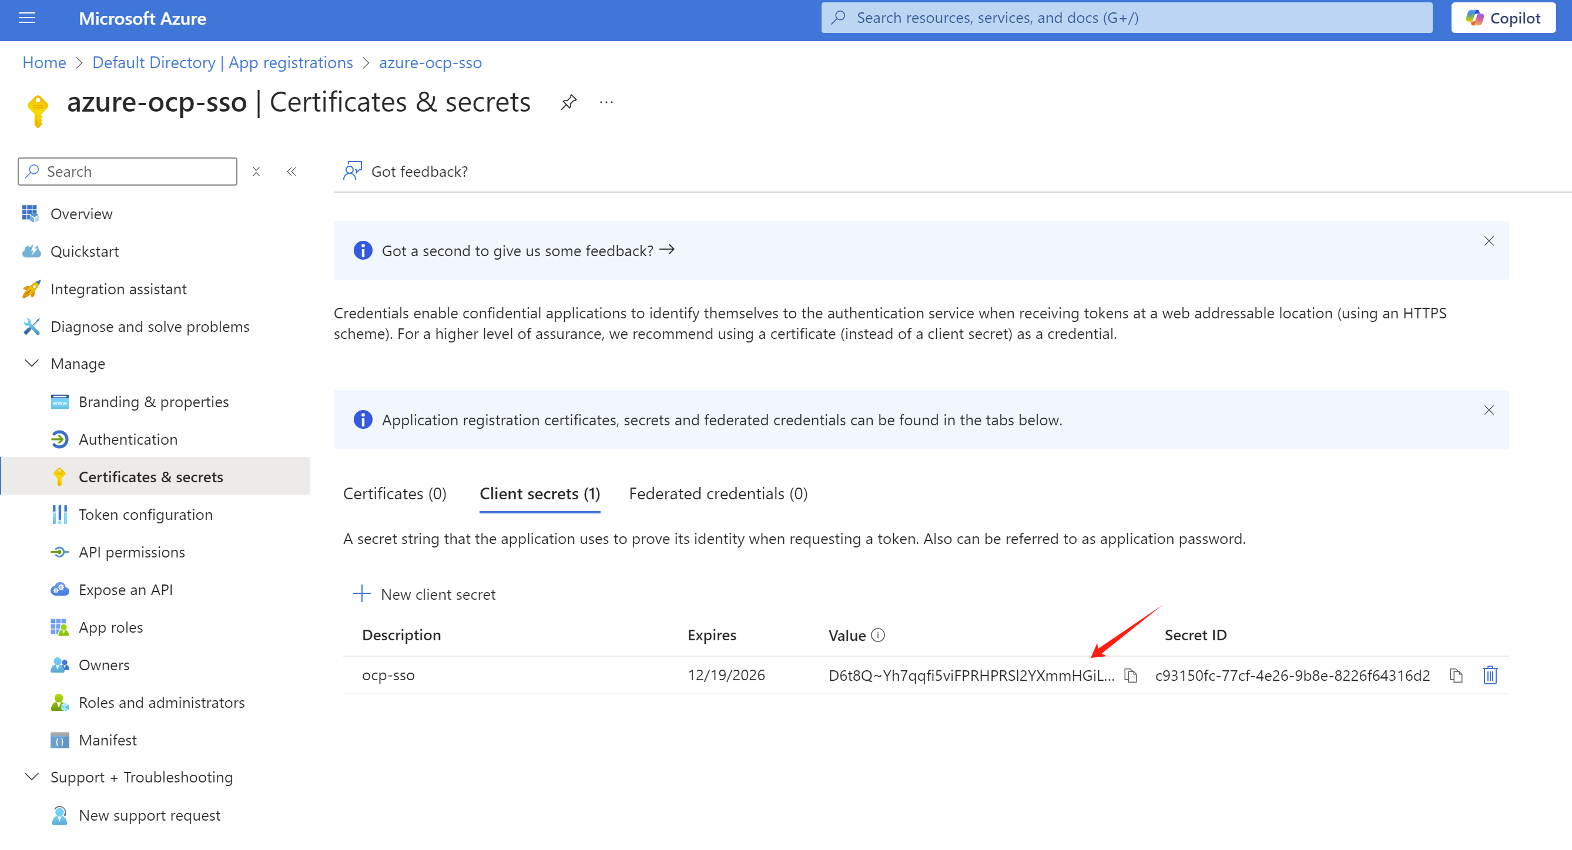Open the Copilot button

pos(1503,18)
